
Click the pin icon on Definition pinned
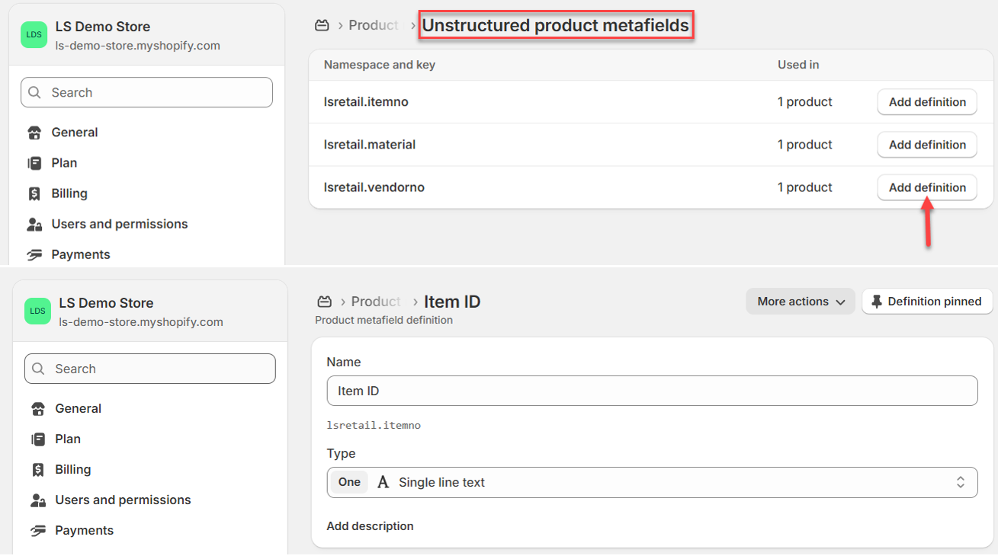point(876,302)
